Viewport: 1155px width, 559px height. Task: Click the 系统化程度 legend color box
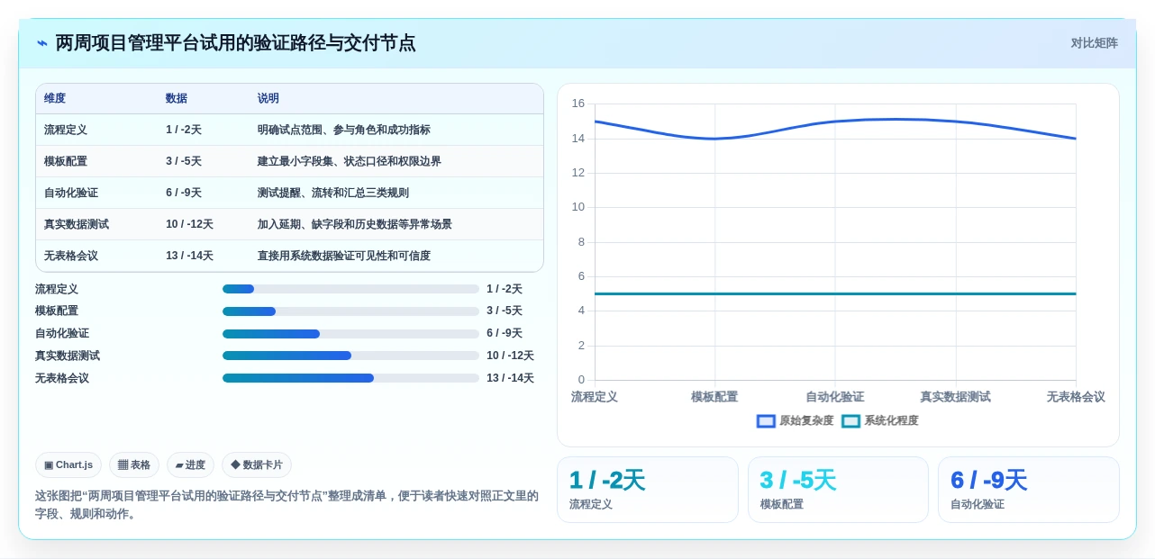850,420
